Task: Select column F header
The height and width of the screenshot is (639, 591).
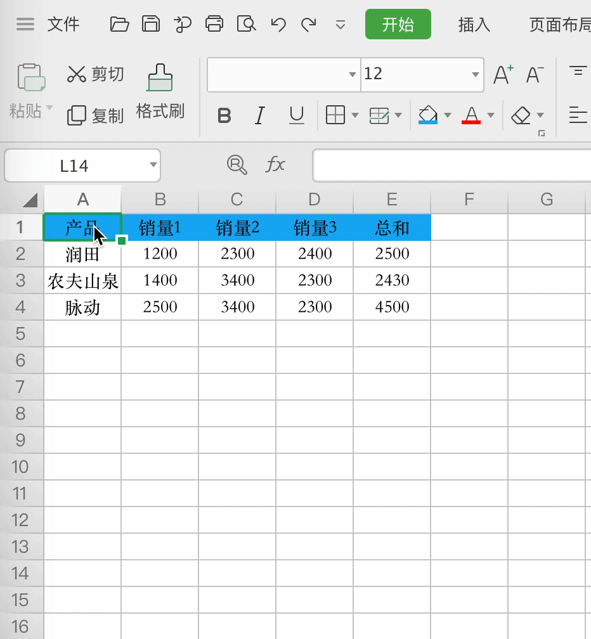Action: tap(469, 199)
